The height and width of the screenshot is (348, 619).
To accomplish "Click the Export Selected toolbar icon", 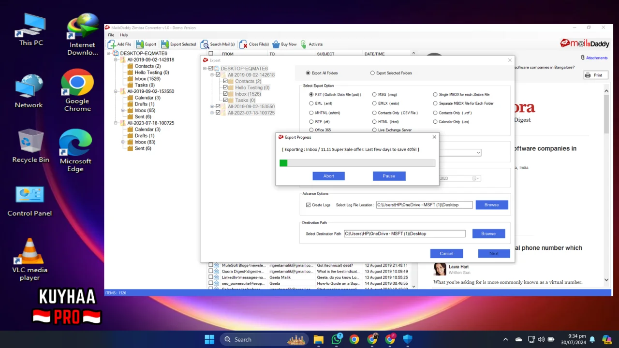I will point(165,44).
